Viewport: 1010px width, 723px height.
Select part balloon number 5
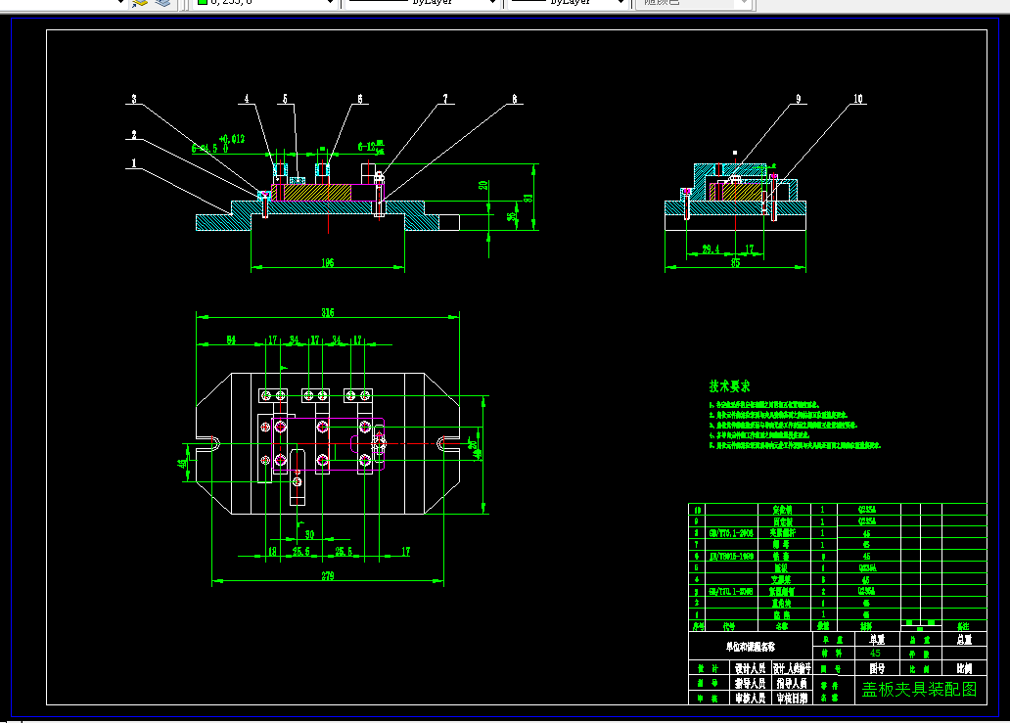coord(285,99)
